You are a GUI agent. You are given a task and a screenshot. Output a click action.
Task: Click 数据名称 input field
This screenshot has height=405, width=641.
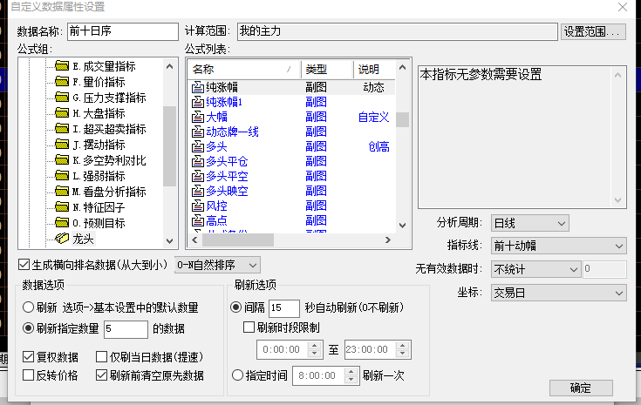[x=123, y=31]
